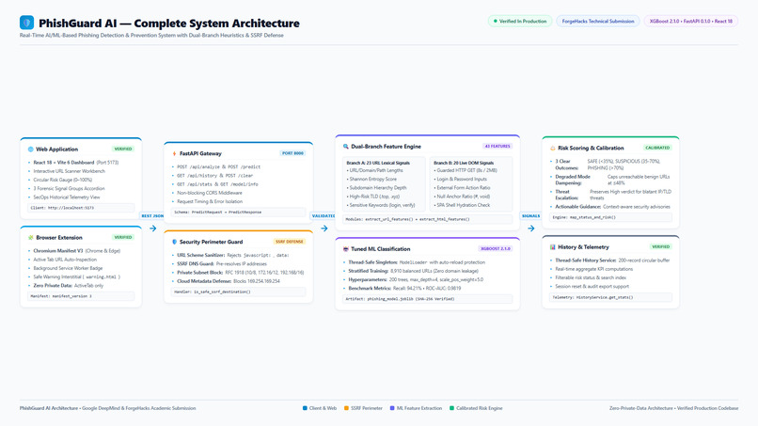Viewport: 758px width, 426px height.
Task: Click the orange SSRF Perimeter legend swatch
Action: [x=346, y=408]
